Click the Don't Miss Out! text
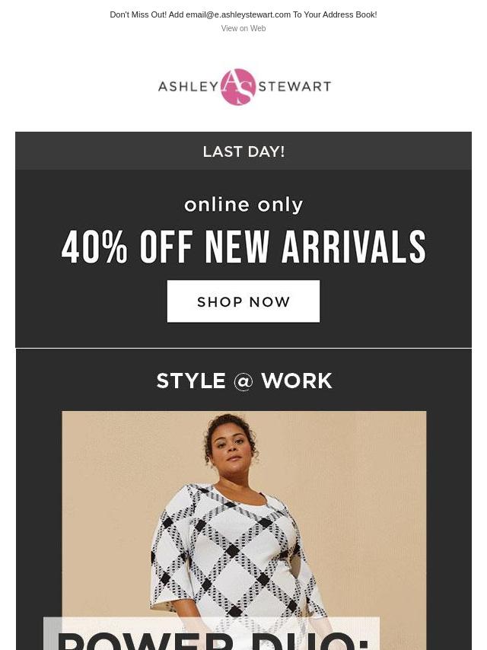Screen dimensions: 487x650 (x=138, y=15)
